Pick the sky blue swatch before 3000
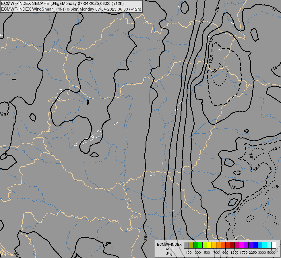 (260, 245)
